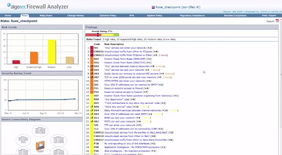Click the trend arrow icon for O11
Image resolution: width=282 pixels, height=155 pixels.
click(x=92, y=118)
